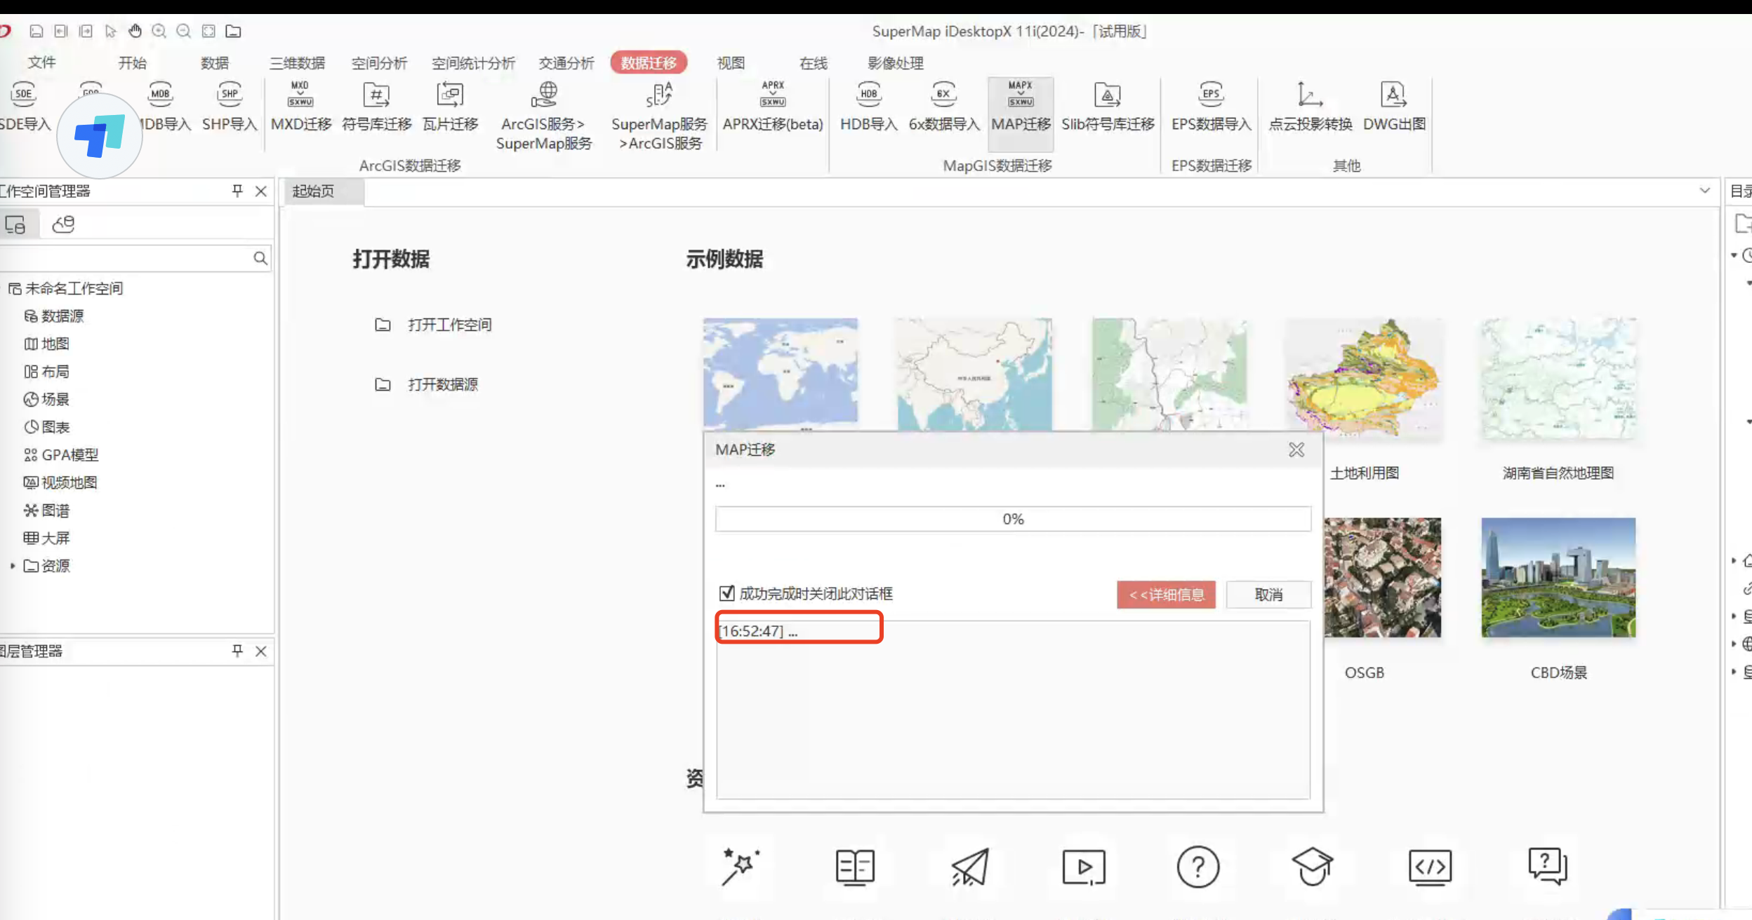This screenshot has height=920, width=1752.
Task: Open the 符号库迁移 symbol library tool
Action: click(376, 107)
